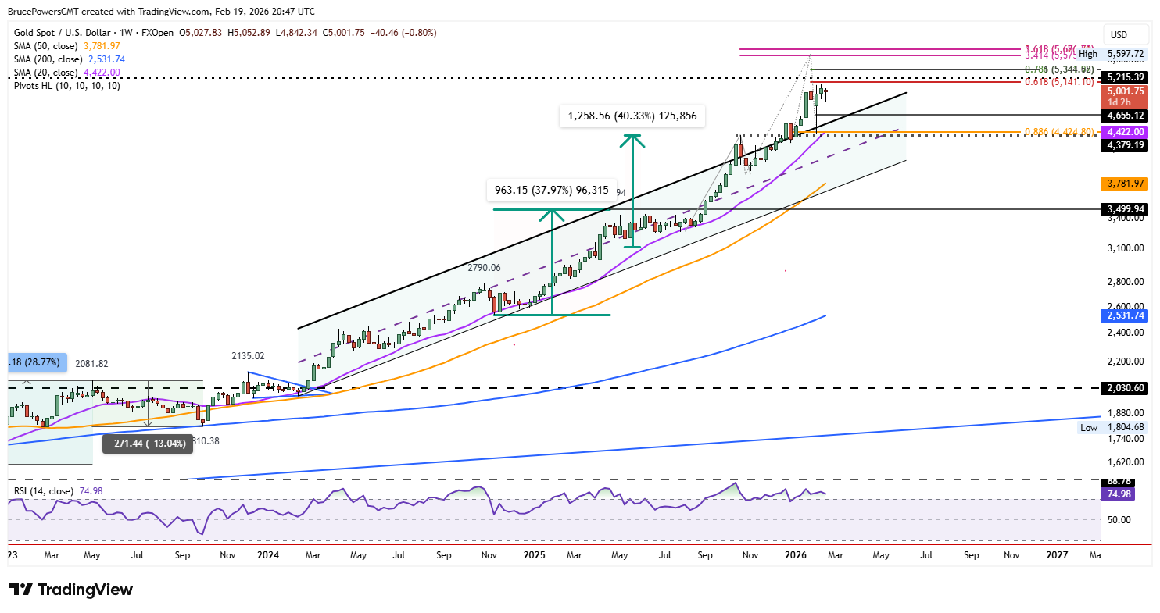Click the Gold Spot / U.S. Dollar symbol title
Viewport: 1160px width, 613px height.
[x=66, y=33]
